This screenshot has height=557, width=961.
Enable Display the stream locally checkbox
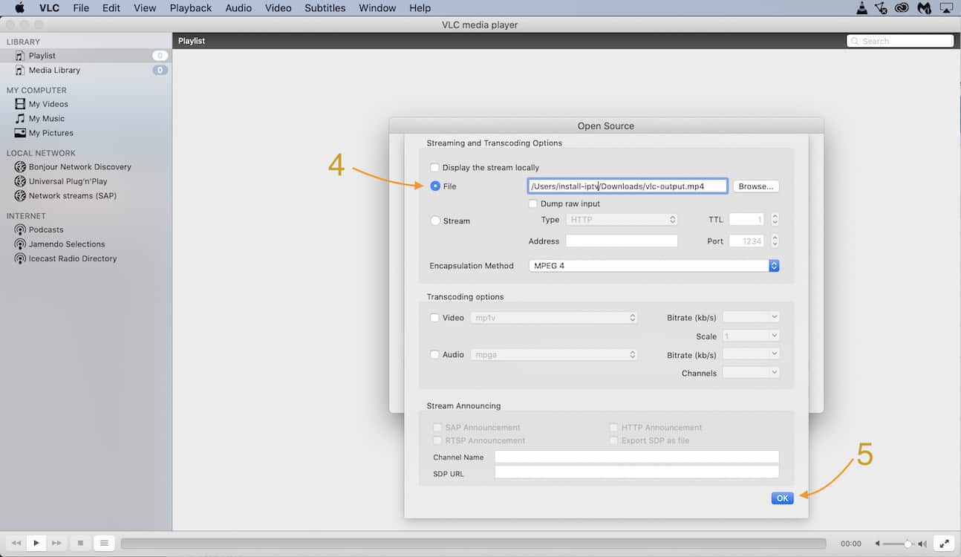click(x=435, y=168)
